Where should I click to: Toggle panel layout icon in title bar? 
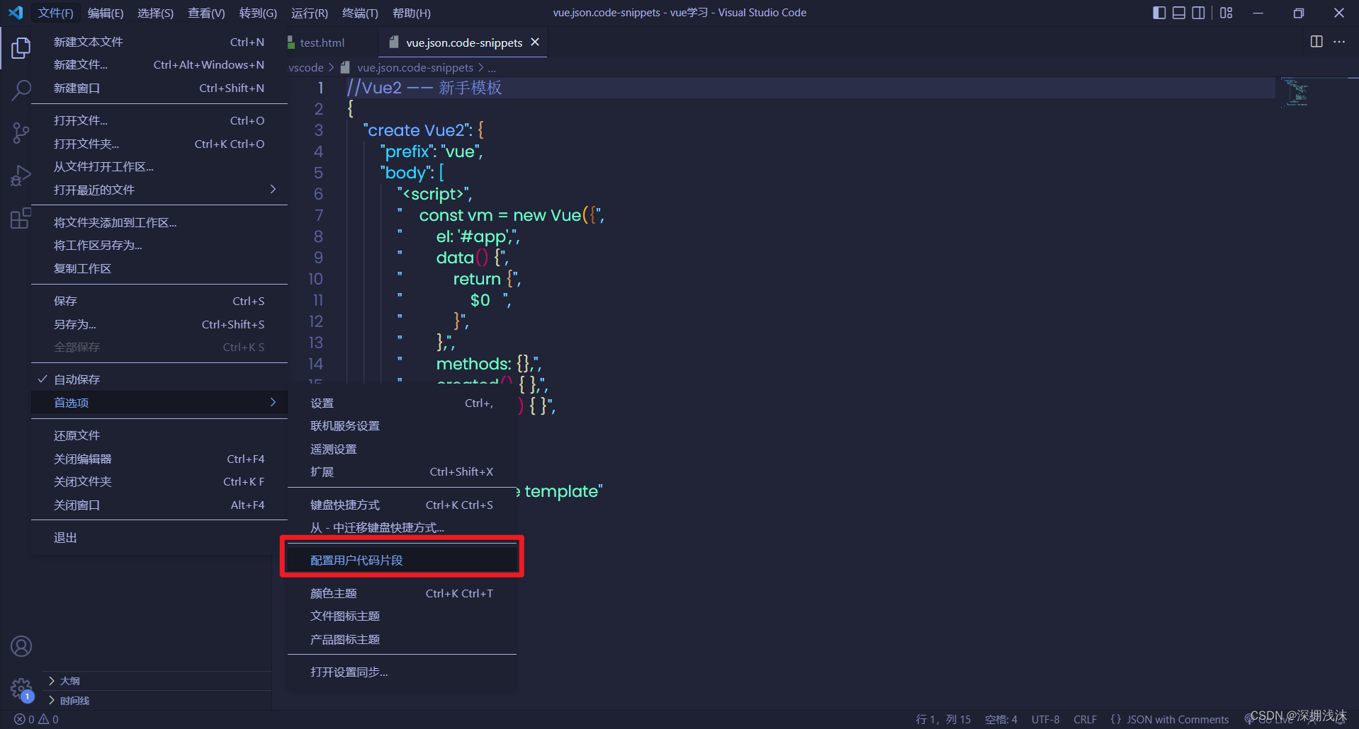pos(1178,13)
